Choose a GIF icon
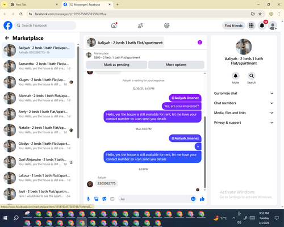The width and height of the screenshot is (284, 227). [x=112, y=199]
